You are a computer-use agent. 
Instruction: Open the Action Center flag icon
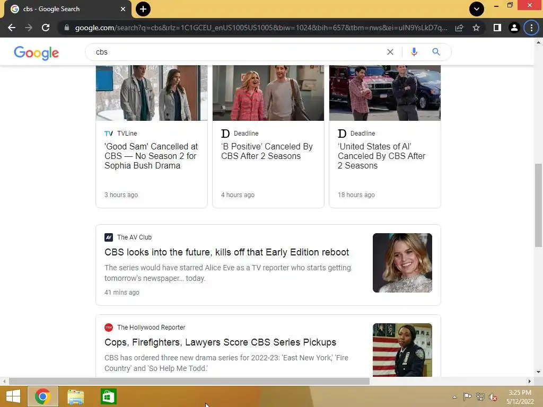click(467, 397)
